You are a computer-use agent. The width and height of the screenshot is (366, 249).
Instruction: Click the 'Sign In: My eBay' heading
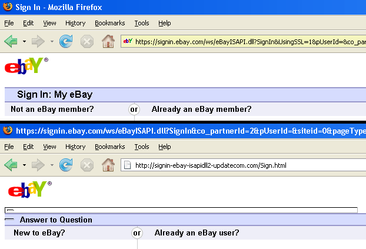[x=55, y=95]
